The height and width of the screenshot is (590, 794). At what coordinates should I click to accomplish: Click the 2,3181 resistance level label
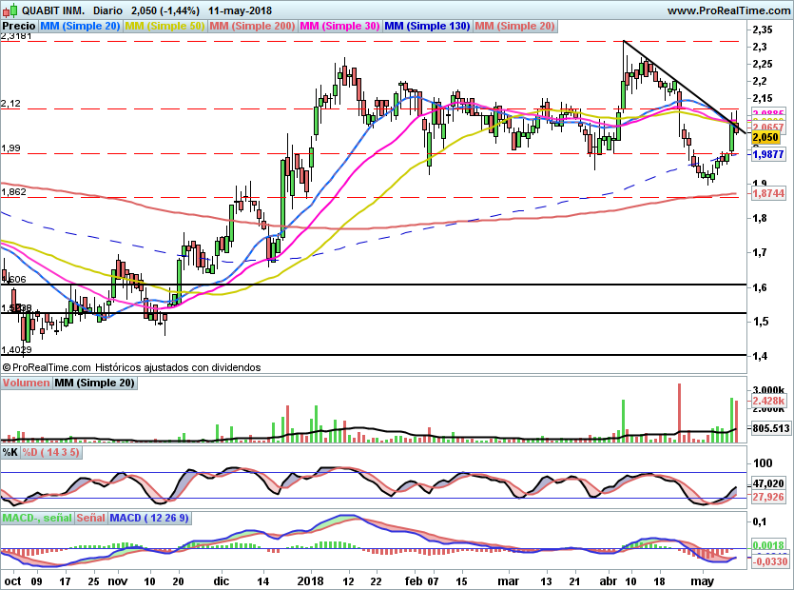pos(16,36)
